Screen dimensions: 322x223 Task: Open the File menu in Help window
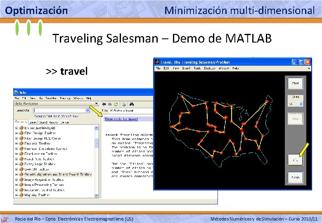[x=17, y=98]
